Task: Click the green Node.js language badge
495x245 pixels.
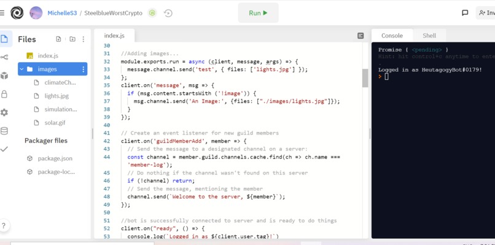Action: 152,13
